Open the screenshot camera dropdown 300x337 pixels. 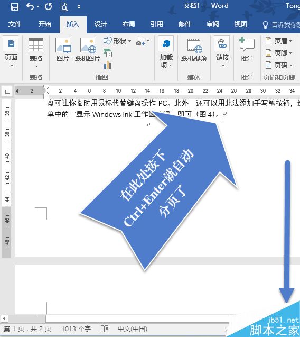pyautogui.click(x=143, y=41)
